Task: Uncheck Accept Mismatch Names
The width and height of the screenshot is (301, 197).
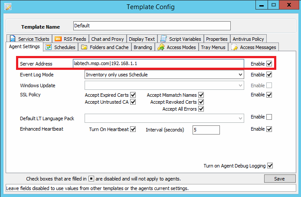Action: (201, 95)
